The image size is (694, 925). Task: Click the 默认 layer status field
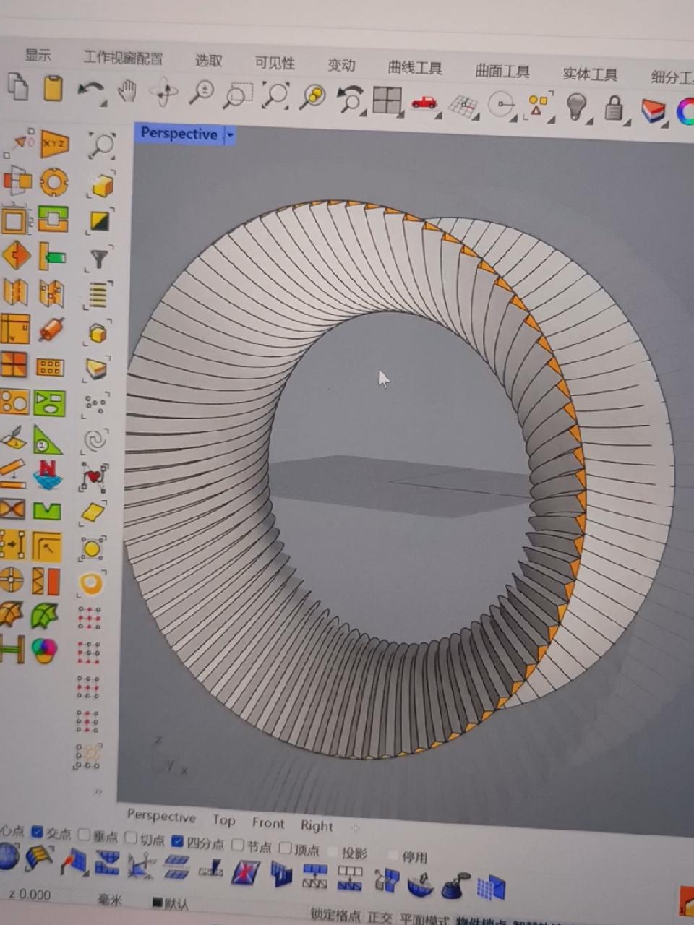point(171,903)
